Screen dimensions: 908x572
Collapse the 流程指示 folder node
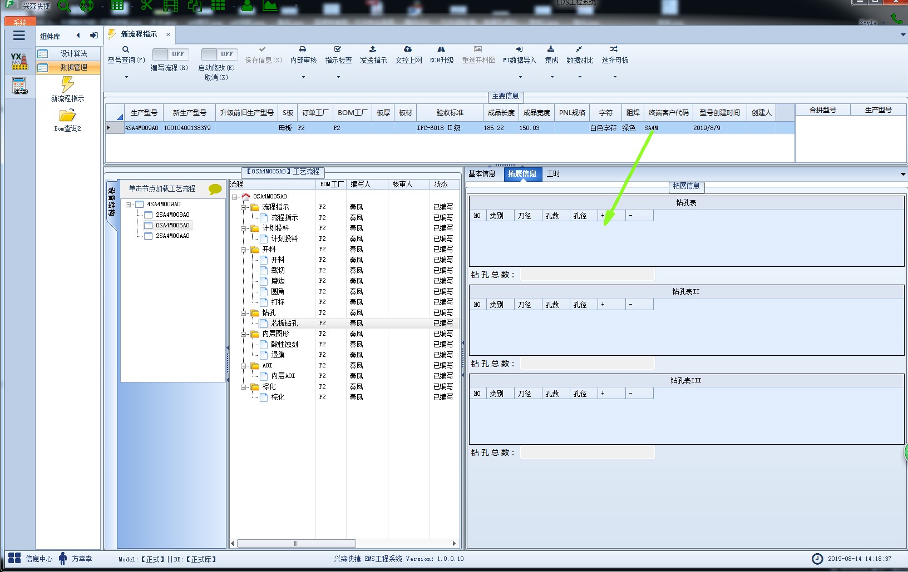click(244, 207)
